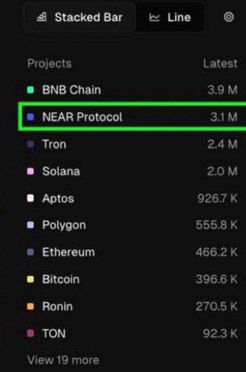Select the Polygon project name

64,225
